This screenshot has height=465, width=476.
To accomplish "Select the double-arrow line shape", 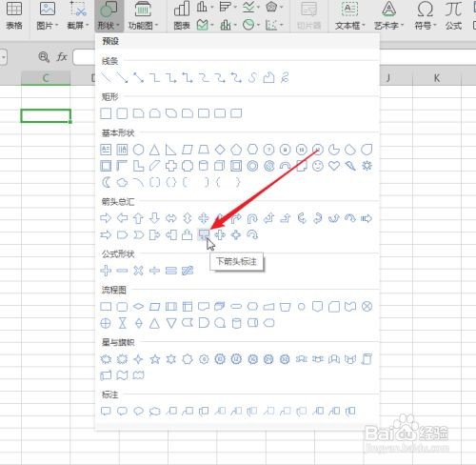I will tap(138, 77).
